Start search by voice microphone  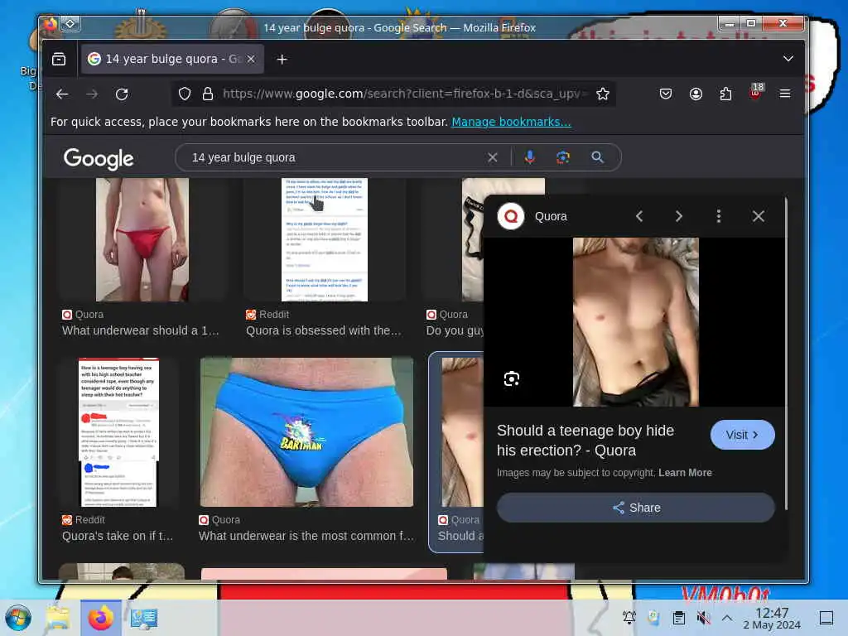point(530,157)
